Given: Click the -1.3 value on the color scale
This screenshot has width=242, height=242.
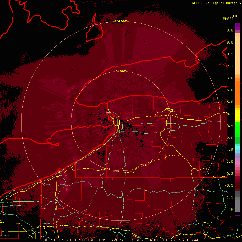Looking at the screenshot, I should 229,197.
